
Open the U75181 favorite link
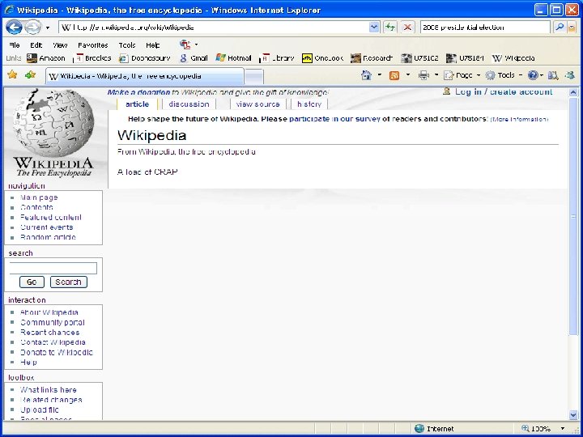pyautogui.click(x=465, y=58)
